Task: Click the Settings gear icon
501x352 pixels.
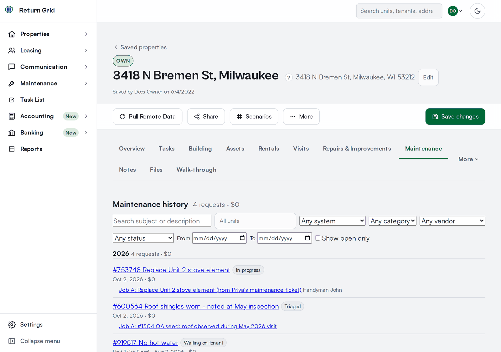Action: pyautogui.click(x=12, y=325)
